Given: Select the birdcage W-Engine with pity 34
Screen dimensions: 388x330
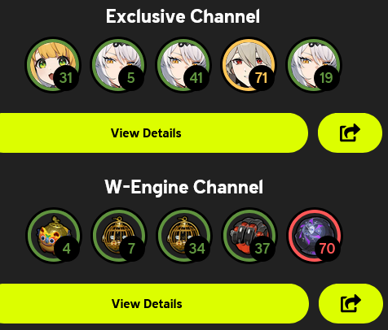Looking at the screenshot, I should (184, 235).
